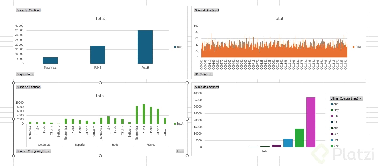This screenshot has width=378, height=166.
Task: Select the Apr legend color marker
Action: coord(332,104)
